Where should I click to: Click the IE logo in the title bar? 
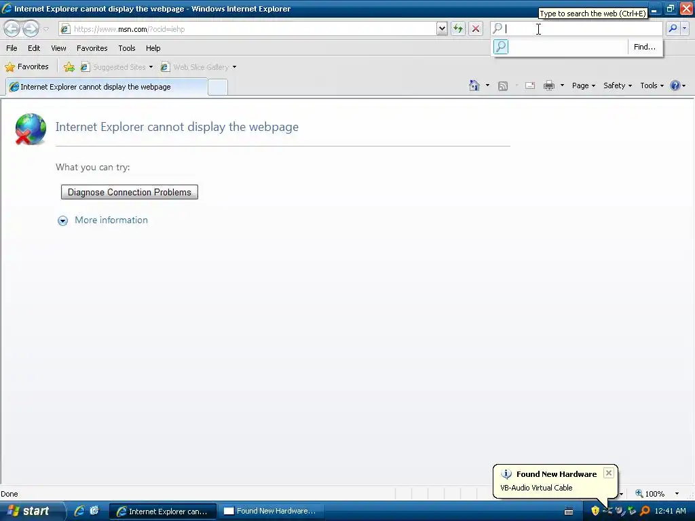(7, 8)
